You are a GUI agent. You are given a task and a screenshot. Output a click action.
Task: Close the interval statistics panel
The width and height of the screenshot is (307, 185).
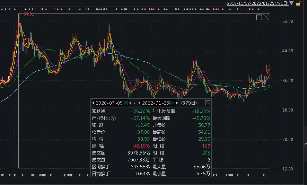208,103
